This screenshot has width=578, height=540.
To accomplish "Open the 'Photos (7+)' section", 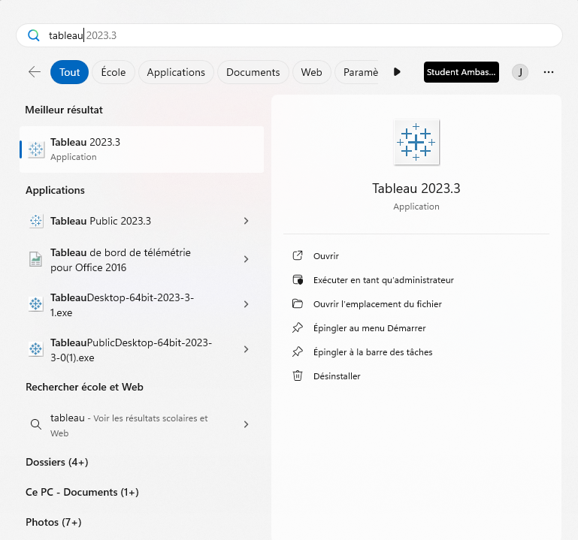I will (x=53, y=522).
